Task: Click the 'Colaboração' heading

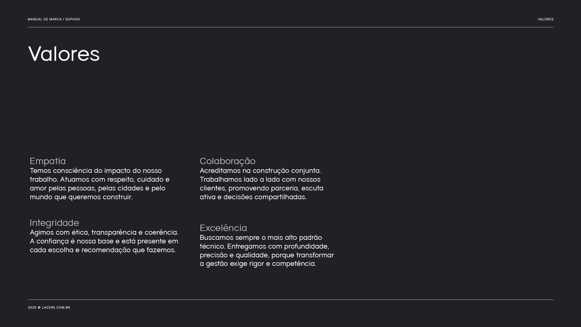Action: tap(228, 161)
